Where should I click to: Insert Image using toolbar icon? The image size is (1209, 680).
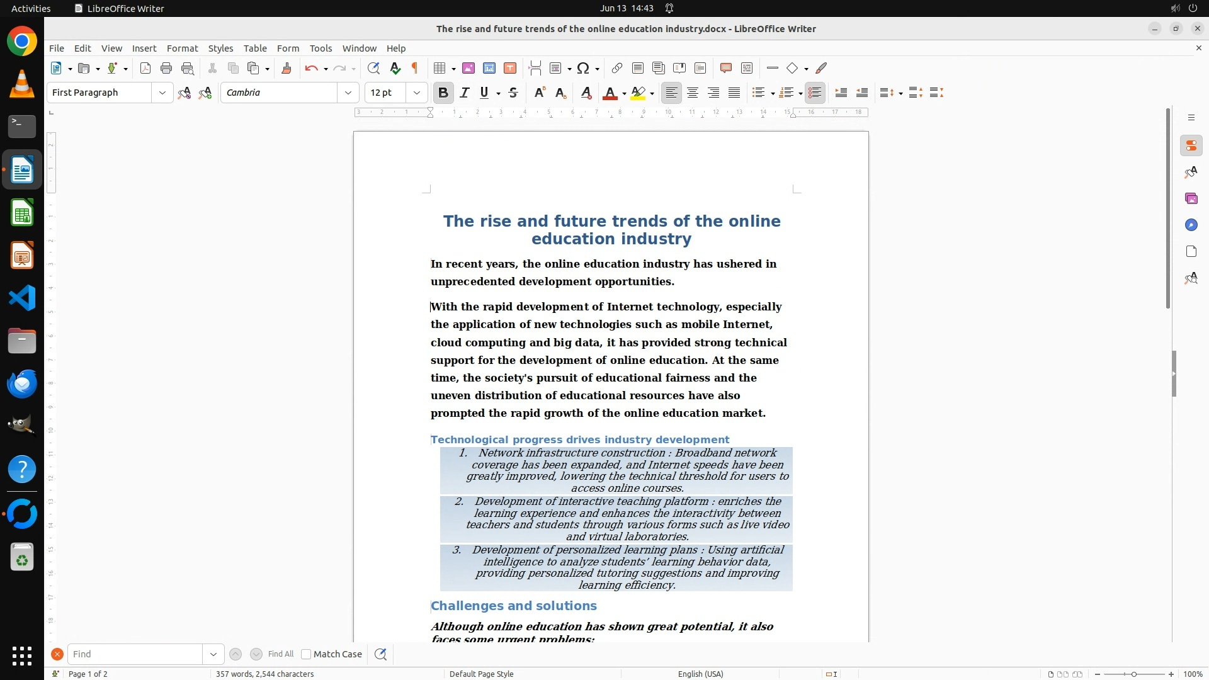pyautogui.click(x=468, y=68)
